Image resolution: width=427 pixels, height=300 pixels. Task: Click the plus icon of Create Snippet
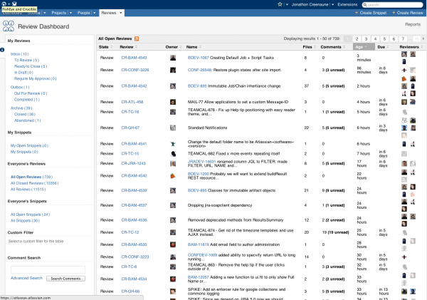point(357,13)
